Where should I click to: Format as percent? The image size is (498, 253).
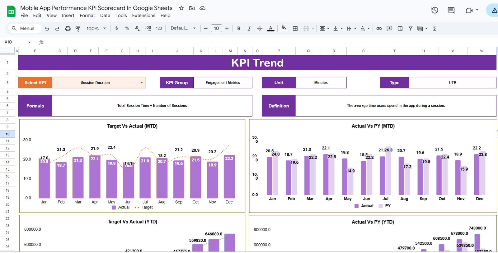click(x=127, y=28)
